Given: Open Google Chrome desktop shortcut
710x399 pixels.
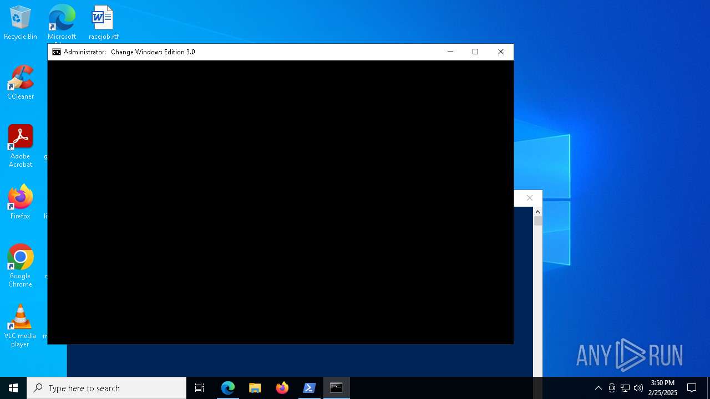Looking at the screenshot, I should [x=21, y=266].
